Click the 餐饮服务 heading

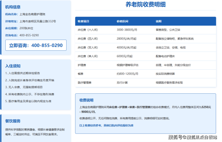[x=13, y=121]
